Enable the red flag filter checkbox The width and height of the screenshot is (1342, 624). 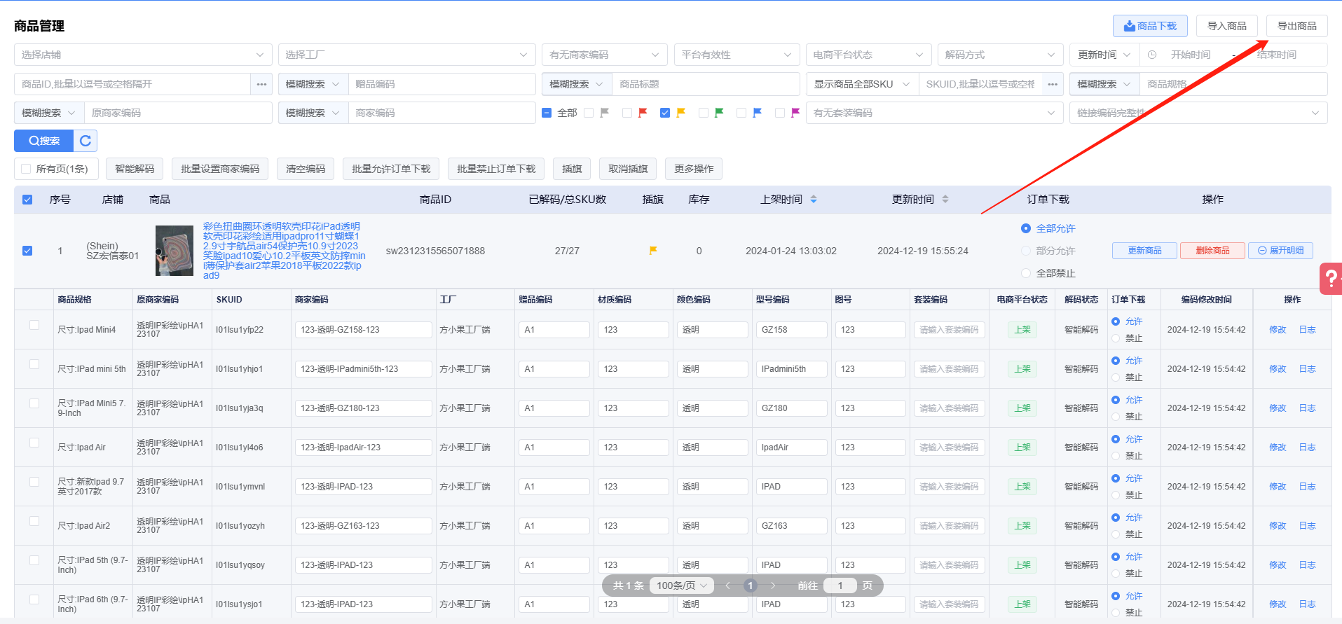pyautogui.click(x=627, y=113)
